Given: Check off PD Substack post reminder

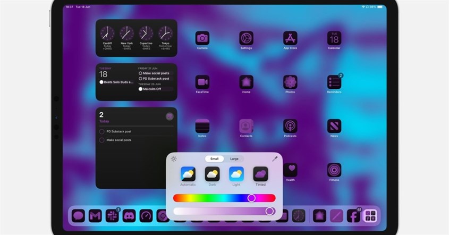Looking at the screenshot, I should click(102, 131).
